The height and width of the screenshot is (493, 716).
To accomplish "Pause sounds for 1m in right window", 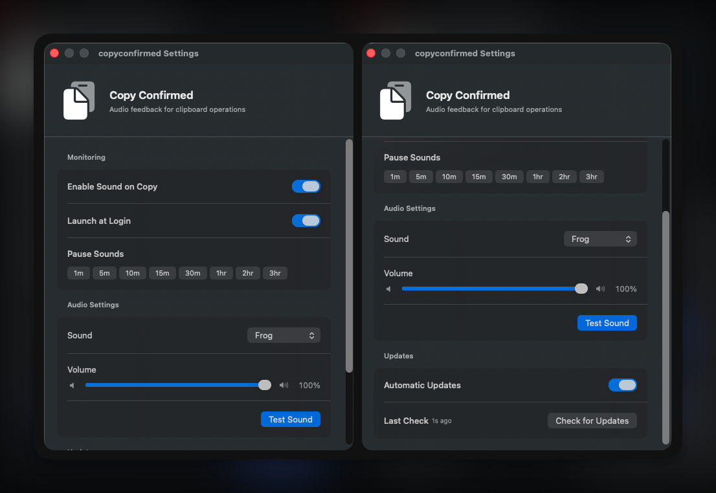I will tap(395, 177).
